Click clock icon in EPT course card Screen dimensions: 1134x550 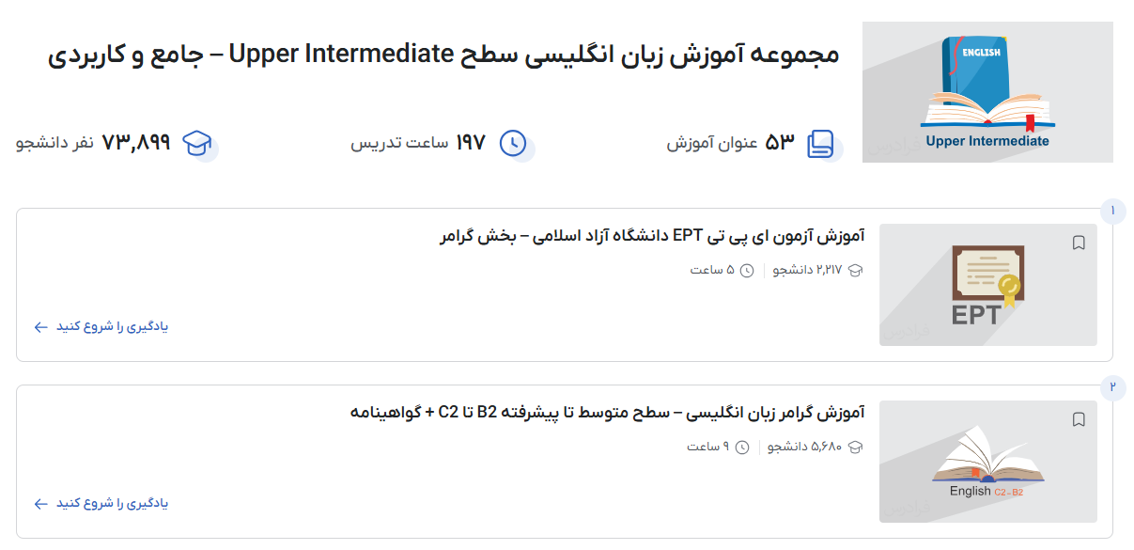tap(747, 271)
